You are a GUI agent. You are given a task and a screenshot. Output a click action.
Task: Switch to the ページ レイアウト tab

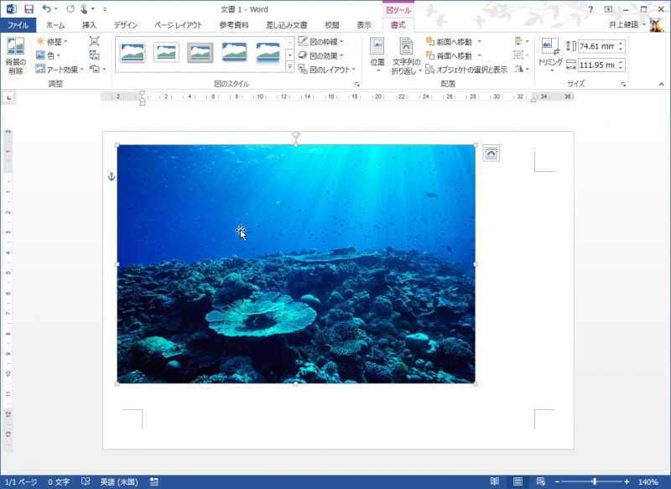coord(178,25)
